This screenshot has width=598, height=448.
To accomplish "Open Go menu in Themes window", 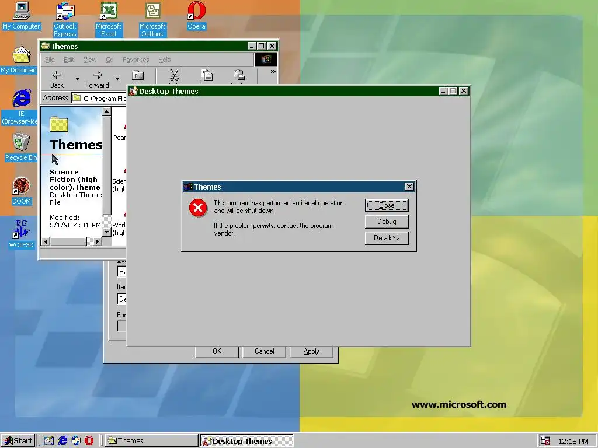I will tap(109, 60).
